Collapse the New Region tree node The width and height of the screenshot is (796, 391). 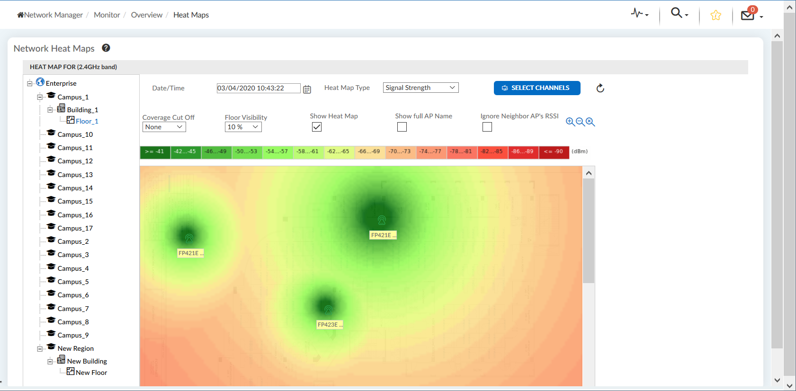tap(40, 348)
